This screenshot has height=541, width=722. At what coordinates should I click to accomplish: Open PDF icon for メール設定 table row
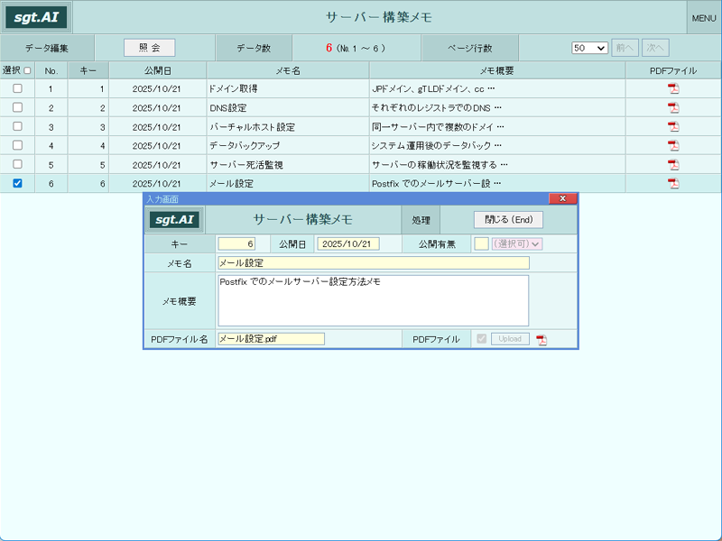673,184
